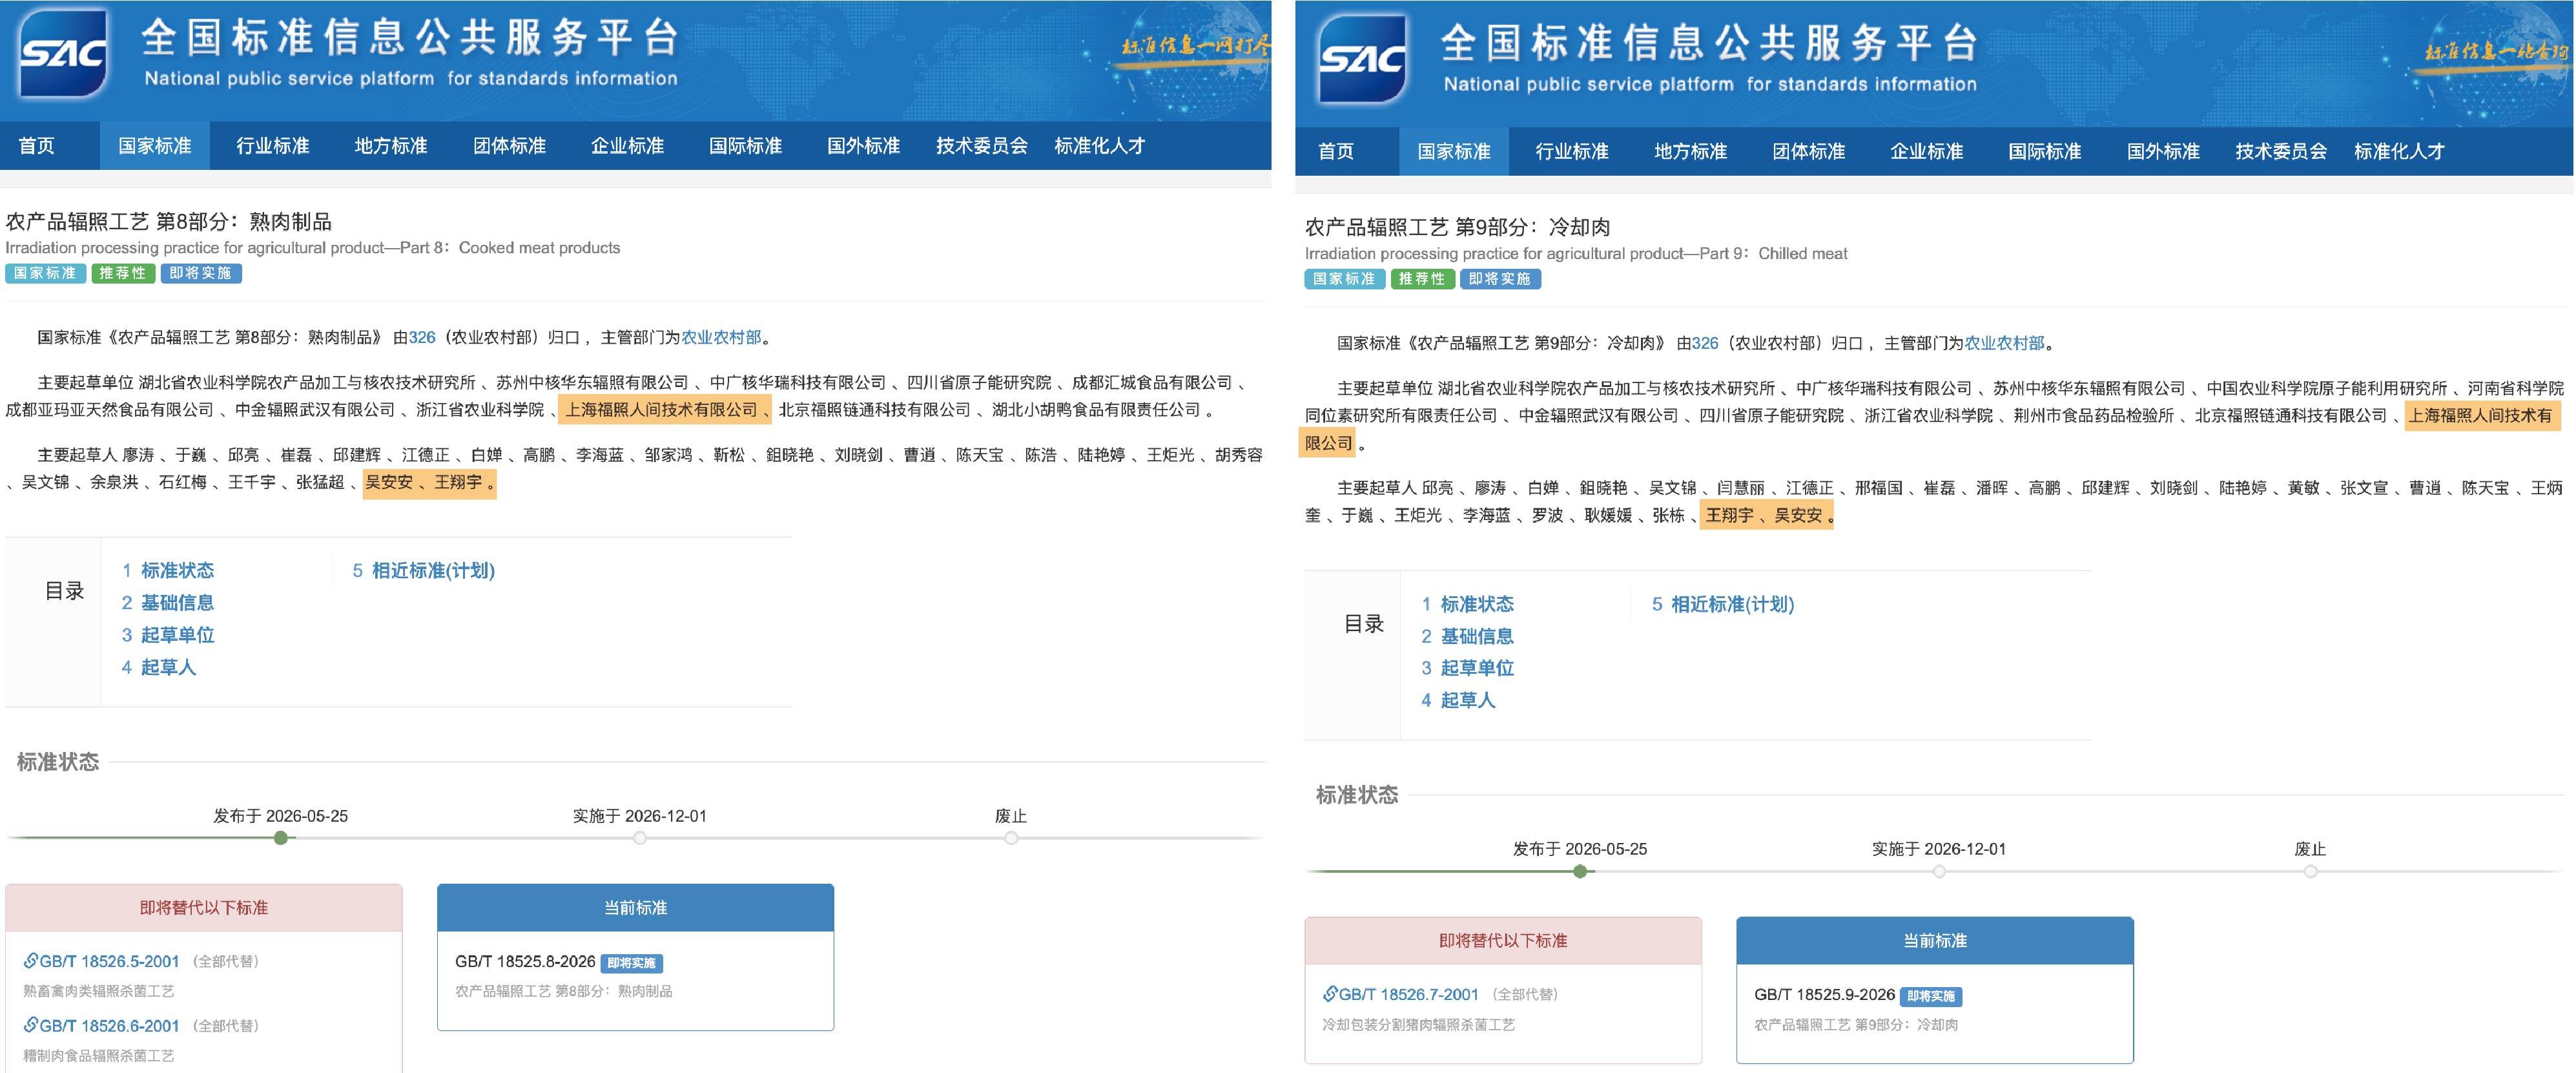2576x1073 pixels.
Task: Click the 即将替代以下标准 header on the 熟肉制品 page
Action: 204,908
